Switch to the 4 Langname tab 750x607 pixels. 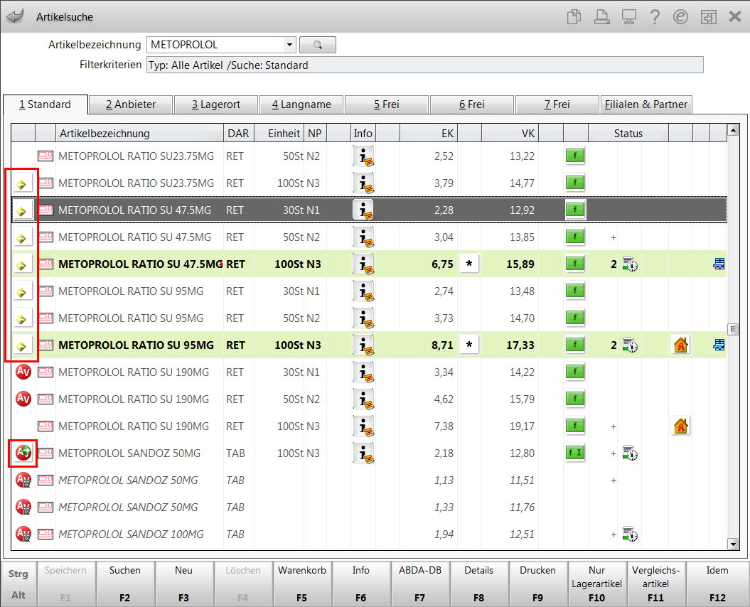coord(301,104)
